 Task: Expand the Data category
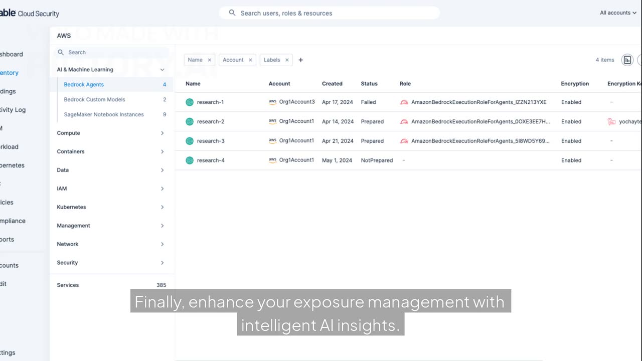pyautogui.click(x=162, y=170)
